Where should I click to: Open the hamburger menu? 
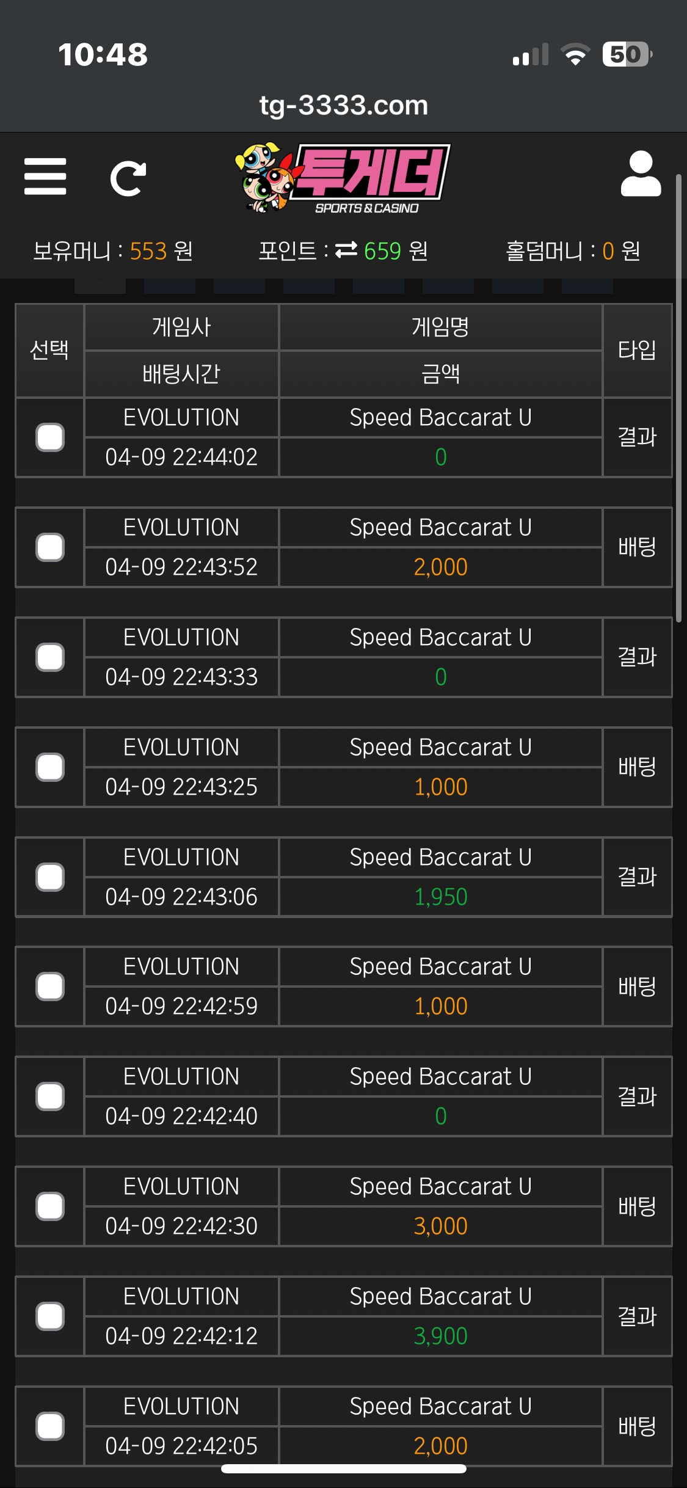coord(45,177)
